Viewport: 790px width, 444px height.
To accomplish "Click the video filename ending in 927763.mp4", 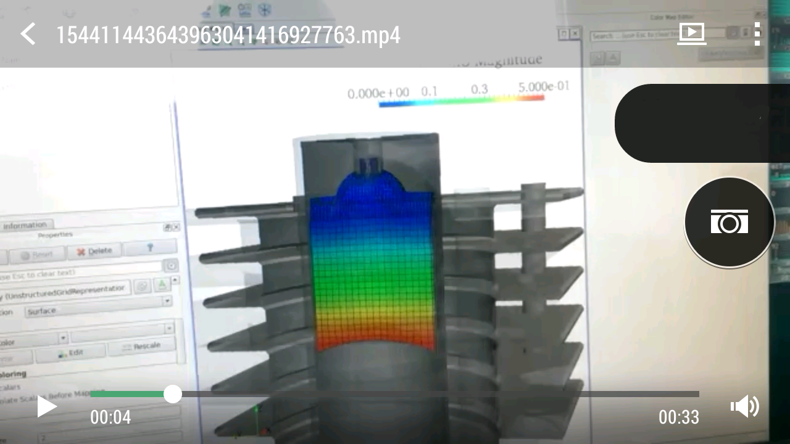I will coord(228,35).
